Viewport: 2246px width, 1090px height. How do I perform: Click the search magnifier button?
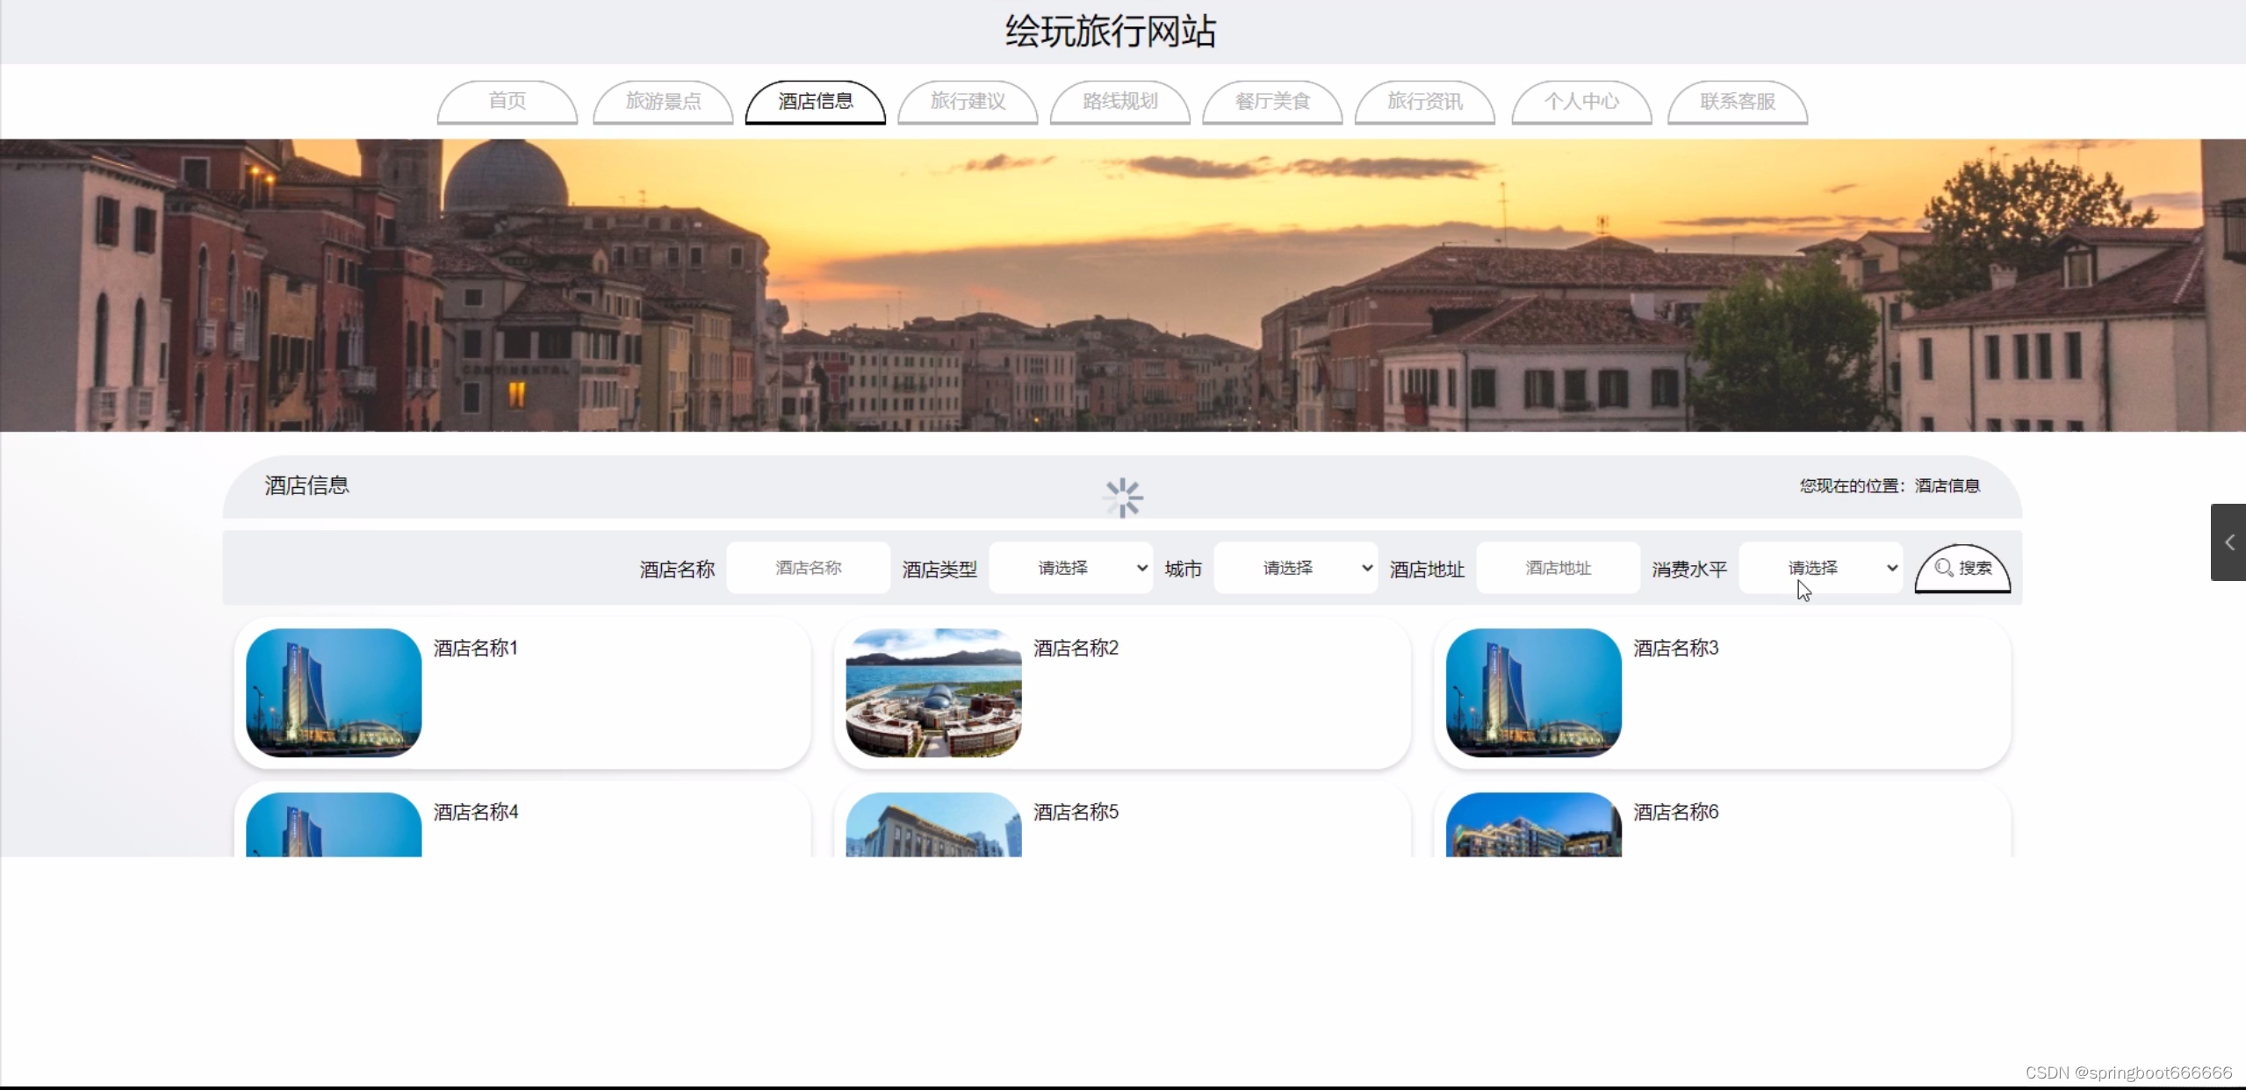click(x=1962, y=568)
